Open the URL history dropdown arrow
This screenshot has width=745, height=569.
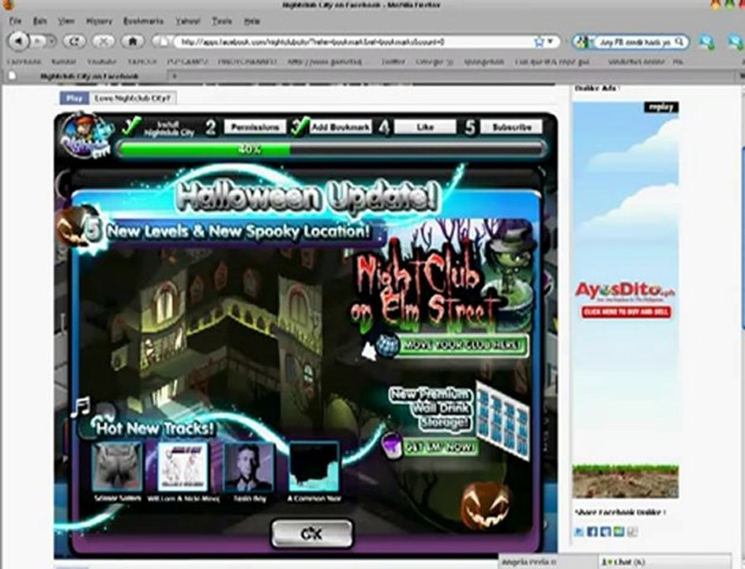[551, 42]
